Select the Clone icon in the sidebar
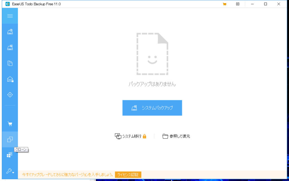This screenshot has width=289, height=181. [10, 139]
